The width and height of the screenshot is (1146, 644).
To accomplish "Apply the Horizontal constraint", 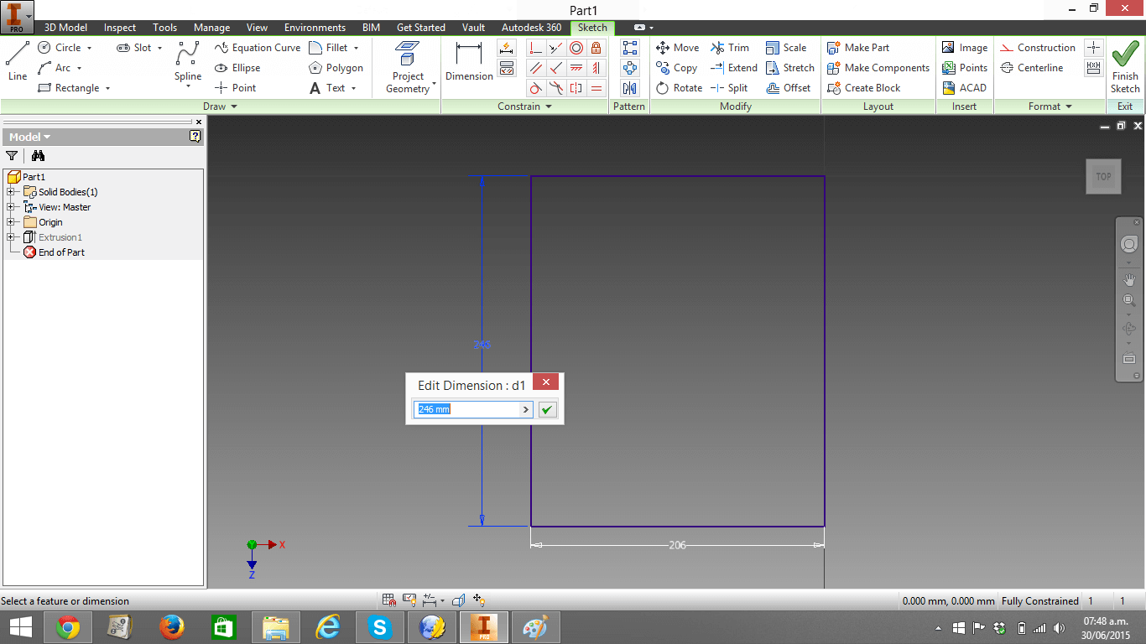I will click(576, 68).
